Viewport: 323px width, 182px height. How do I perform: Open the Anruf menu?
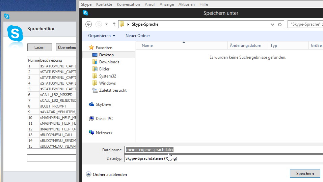[x=150, y=4]
